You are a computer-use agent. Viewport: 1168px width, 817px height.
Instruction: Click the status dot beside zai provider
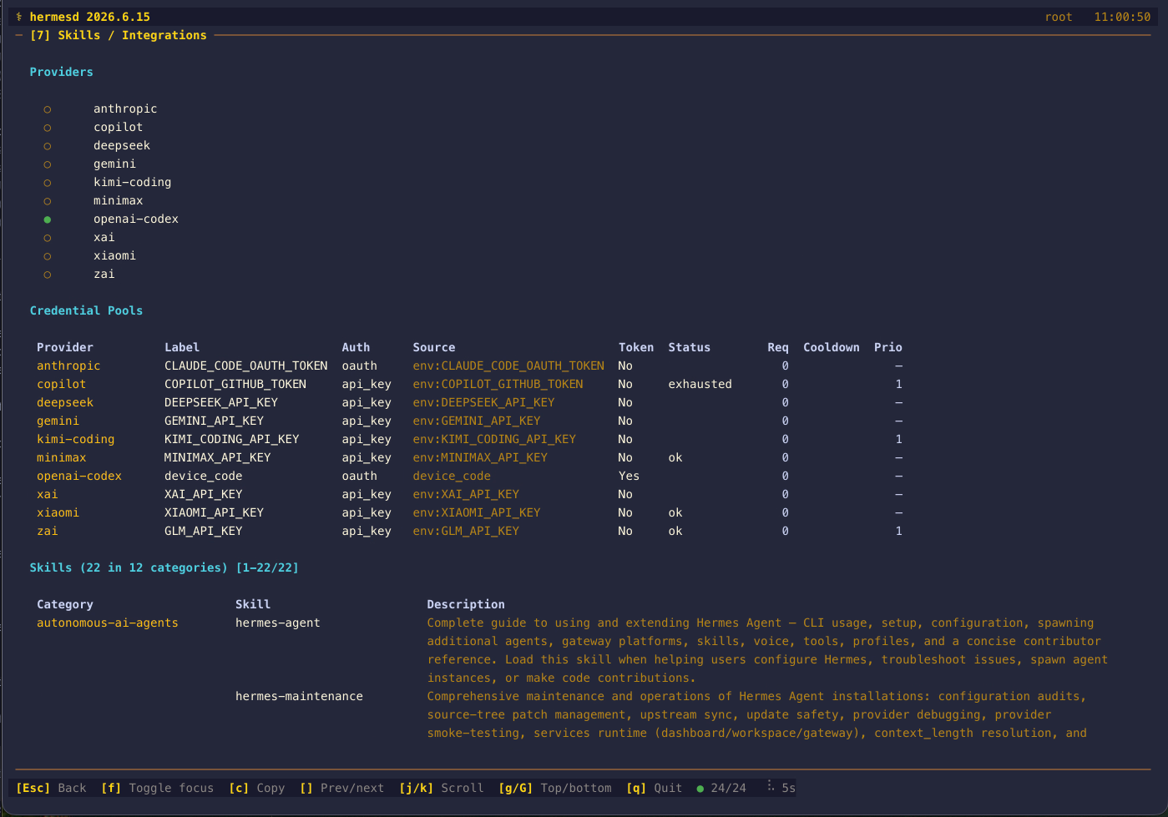[48, 275]
